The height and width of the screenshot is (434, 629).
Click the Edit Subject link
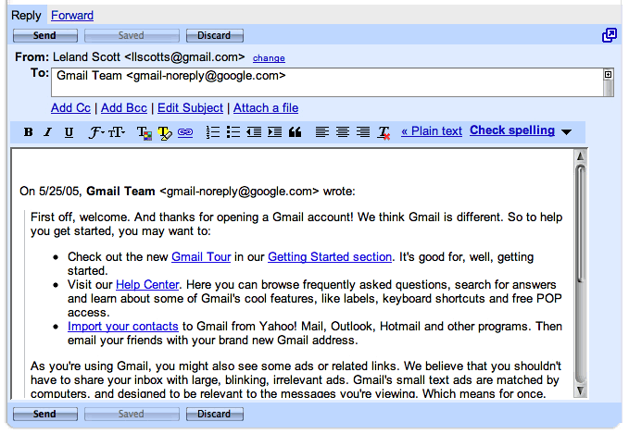[190, 107]
